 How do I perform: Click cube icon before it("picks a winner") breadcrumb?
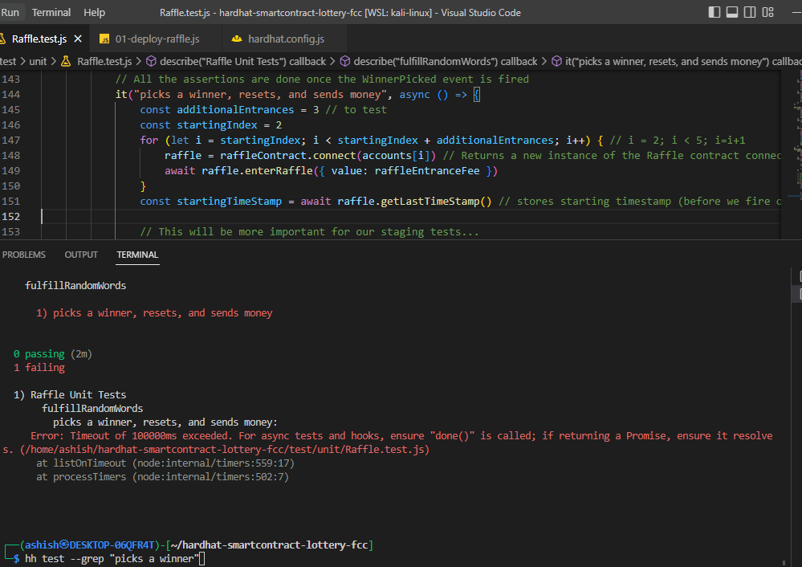(x=556, y=61)
